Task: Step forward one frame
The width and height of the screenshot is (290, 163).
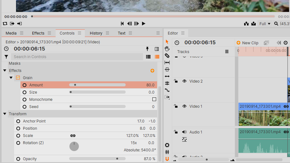Action: [x=136, y=24]
